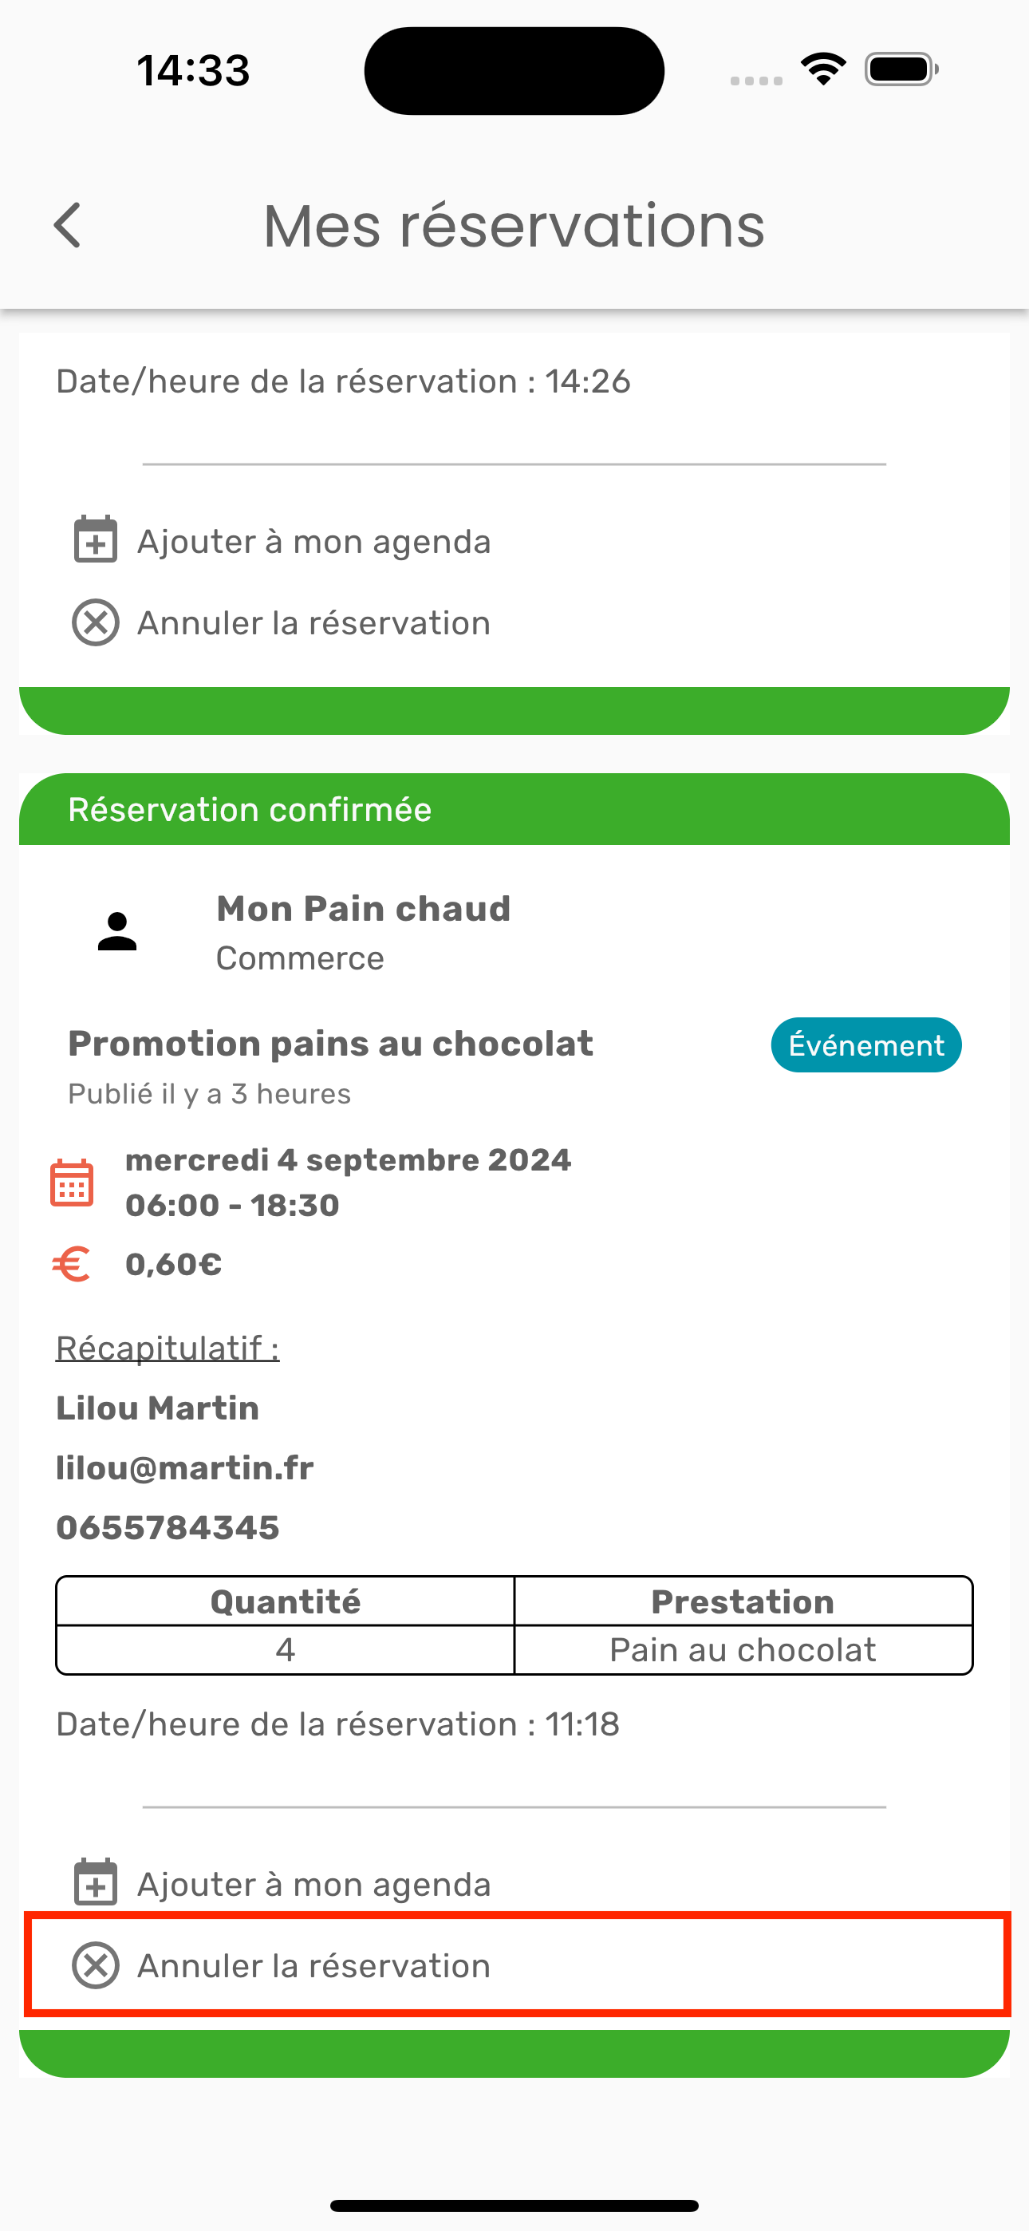Click the Pain au chocolat table cell
This screenshot has height=2231, width=1029.
743,1650
